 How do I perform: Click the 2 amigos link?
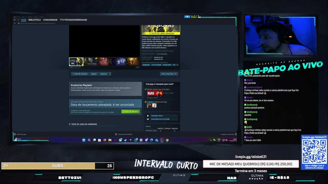[151, 102]
